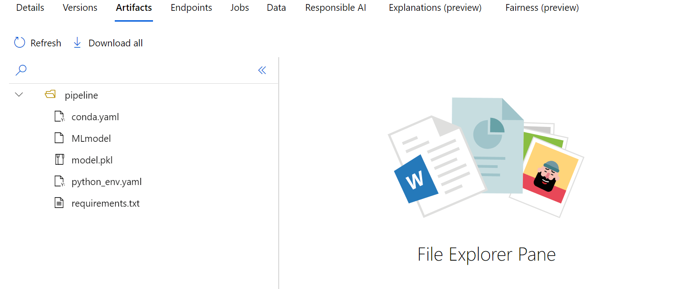Click the document icon next to MLmodel
Screen dimensions: 684x289
[x=59, y=138]
